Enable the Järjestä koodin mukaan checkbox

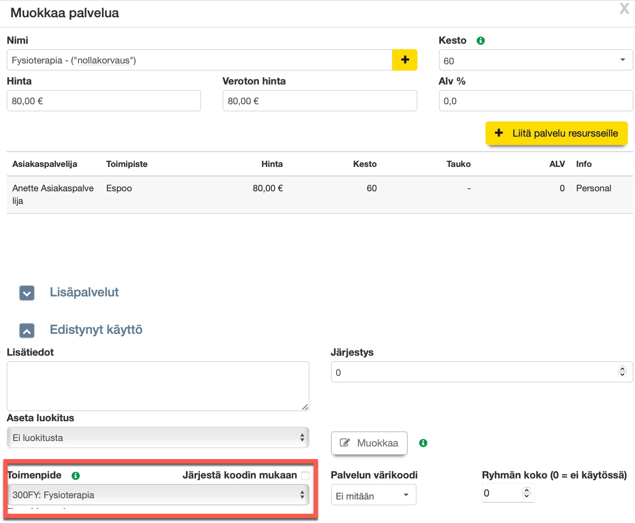click(x=305, y=475)
